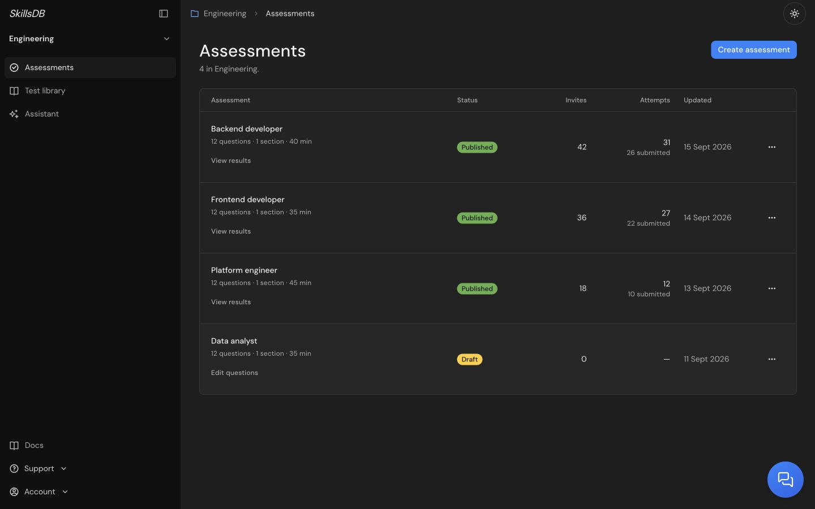The width and height of the screenshot is (815, 509).
Task: Expand the Support menu
Action: pyautogui.click(x=39, y=468)
